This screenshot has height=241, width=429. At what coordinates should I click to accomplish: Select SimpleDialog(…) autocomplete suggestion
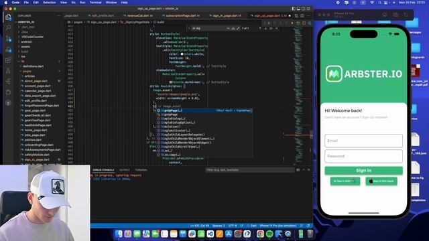coord(204,118)
